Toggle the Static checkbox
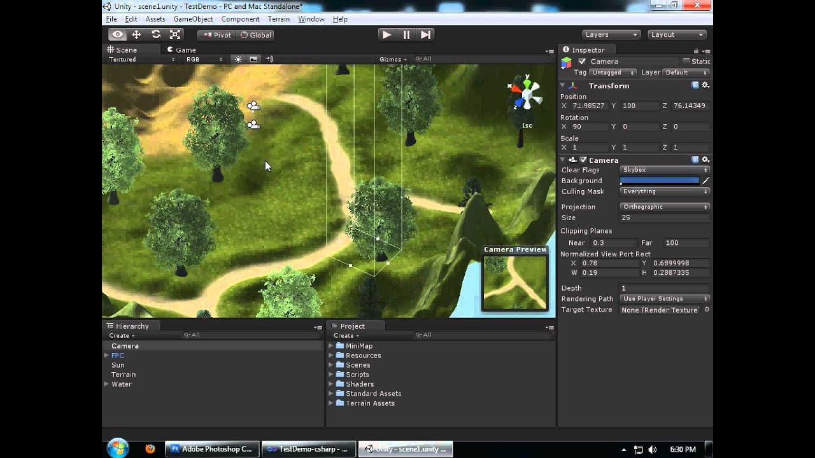Image resolution: width=815 pixels, height=458 pixels. click(x=686, y=62)
